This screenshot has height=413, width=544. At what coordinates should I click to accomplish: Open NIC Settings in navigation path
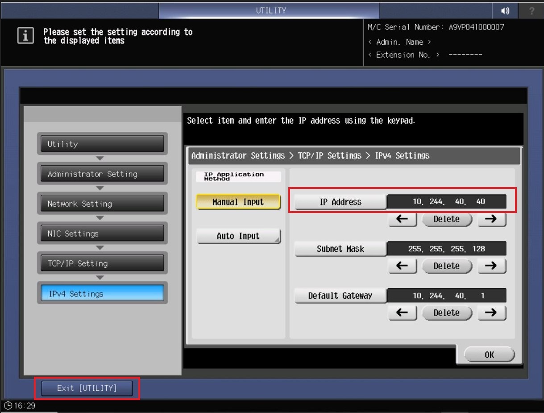[x=102, y=234]
